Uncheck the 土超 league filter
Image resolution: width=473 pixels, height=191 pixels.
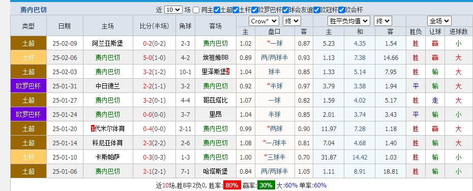(x=217, y=10)
